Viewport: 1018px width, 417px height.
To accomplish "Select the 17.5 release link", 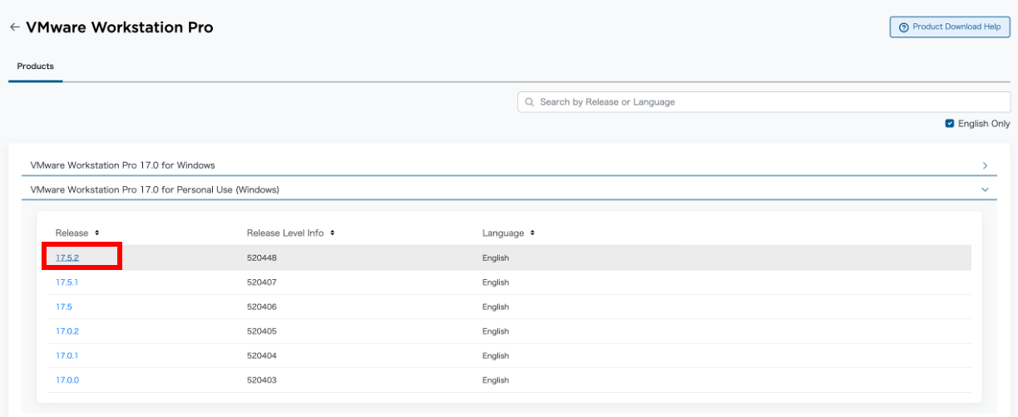I will coord(64,307).
